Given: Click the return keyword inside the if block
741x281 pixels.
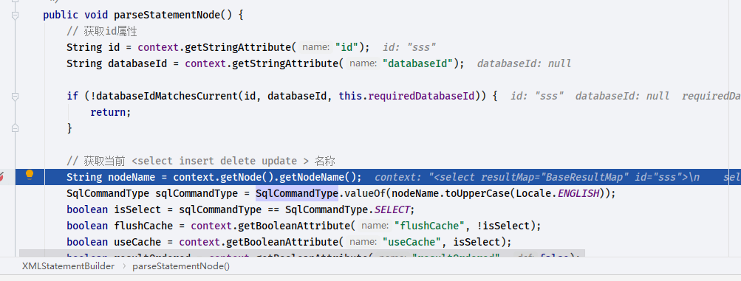Looking at the screenshot, I should [x=108, y=112].
